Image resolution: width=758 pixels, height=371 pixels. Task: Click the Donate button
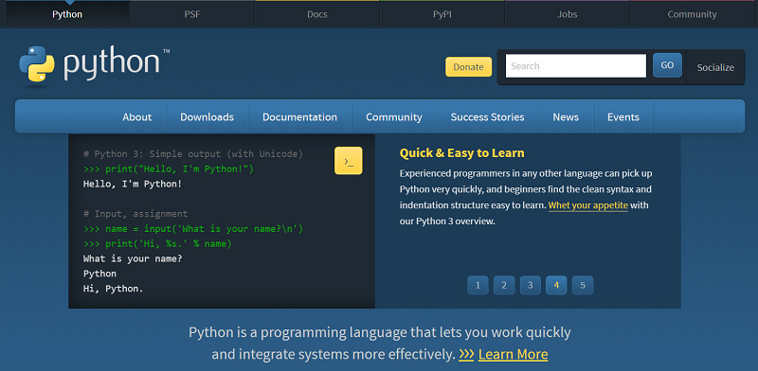coord(468,66)
